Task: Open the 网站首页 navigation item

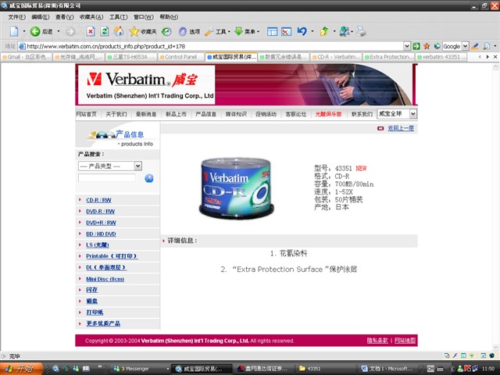Action: coord(86,114)
